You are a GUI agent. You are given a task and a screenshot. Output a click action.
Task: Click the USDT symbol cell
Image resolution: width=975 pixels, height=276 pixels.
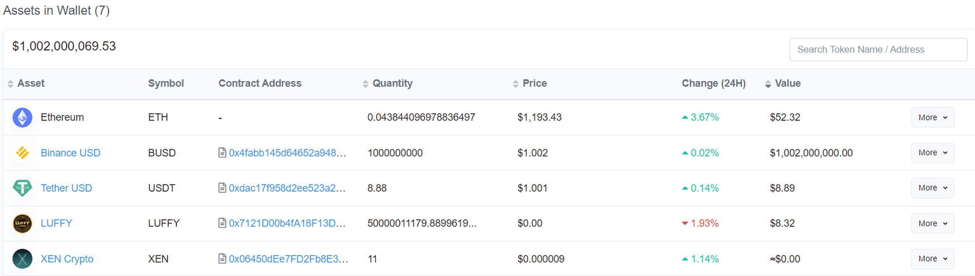161,188
